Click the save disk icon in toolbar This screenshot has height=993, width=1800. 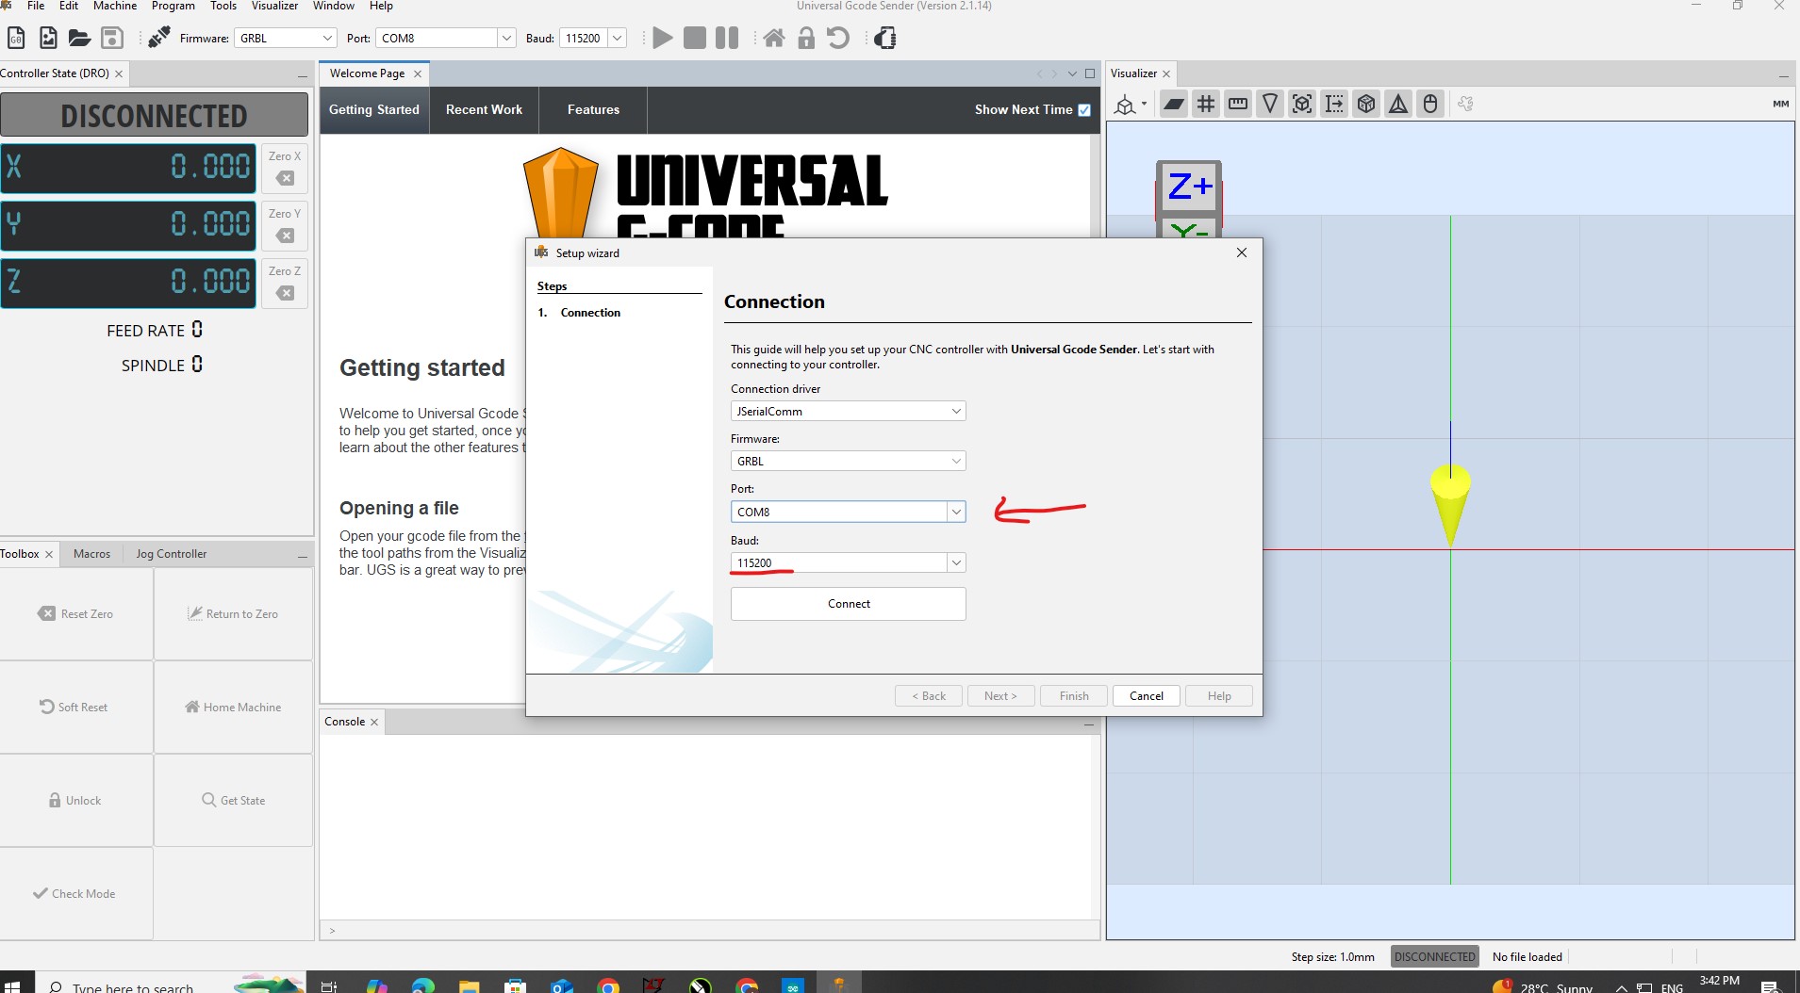tap(112, 38)
